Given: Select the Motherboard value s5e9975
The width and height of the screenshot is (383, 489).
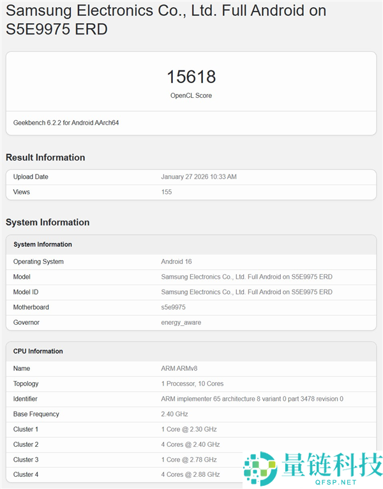Looking at the screenshot, I should tap(173, 307).
